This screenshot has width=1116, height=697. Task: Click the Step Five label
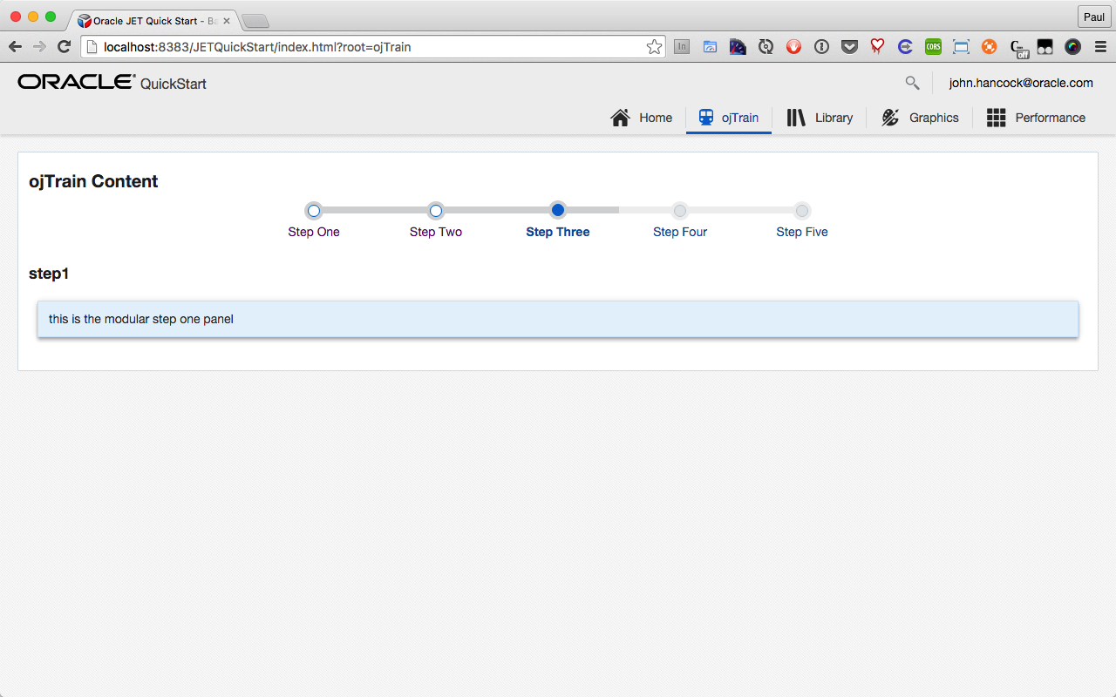pos(802,232)
